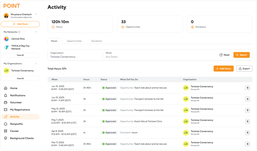Click the Hours clock icon in stats card
257x151 pixels.
[x=53, y=27]
